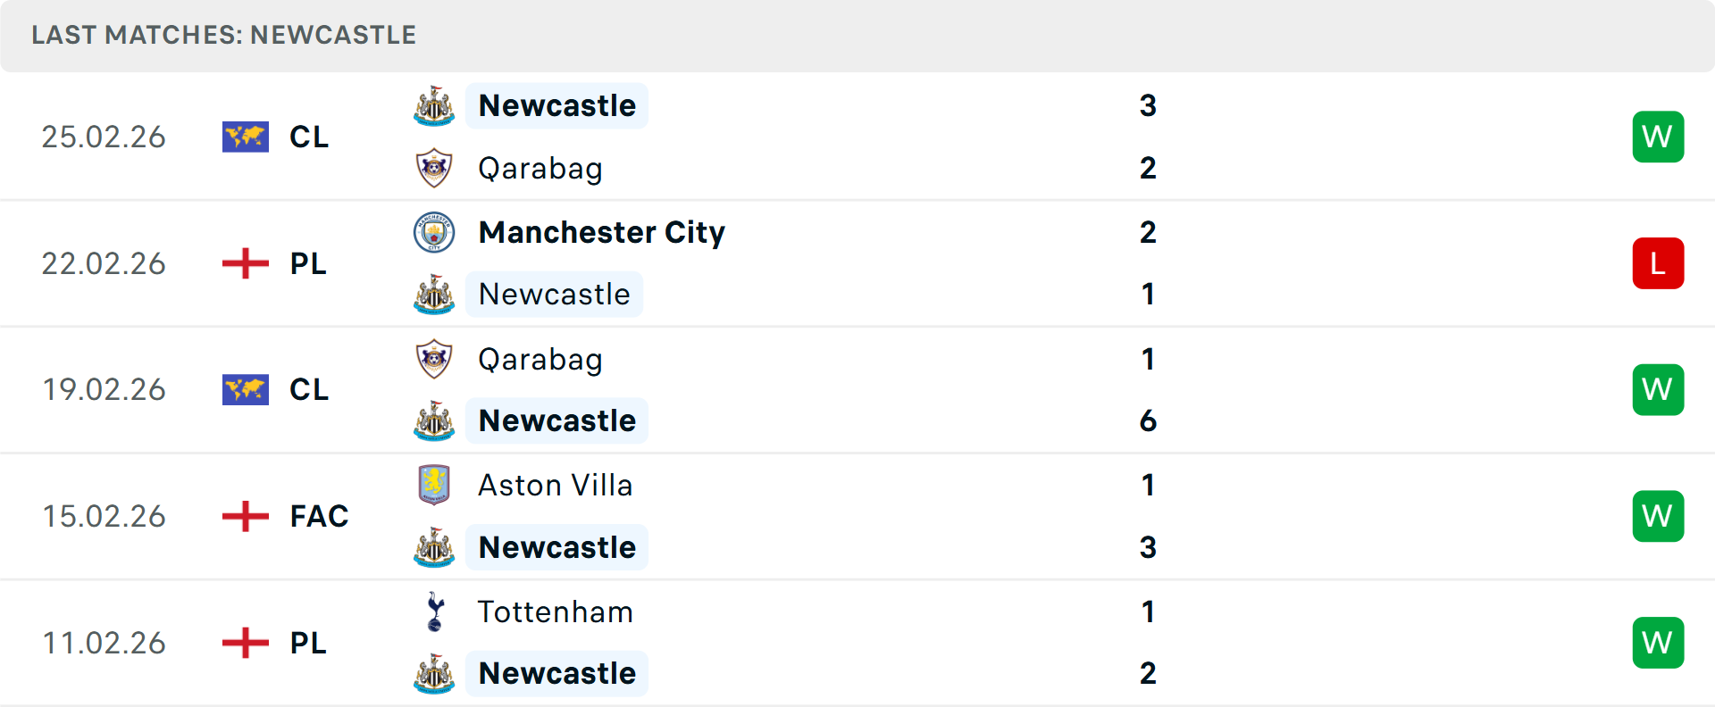
Task: Click the score 6 in the Qarabag vs Newcastle match
Action: click(1148, 421)
